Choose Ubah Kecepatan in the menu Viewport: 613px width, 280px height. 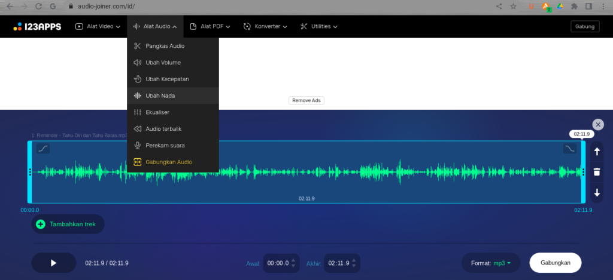[x=167, y=79]
